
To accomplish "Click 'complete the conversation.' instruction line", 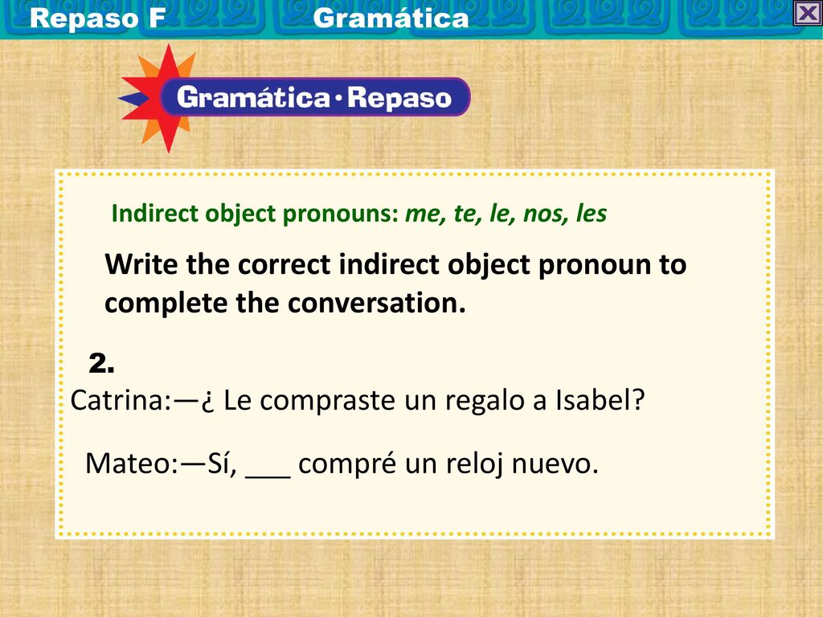I will 285,303.
